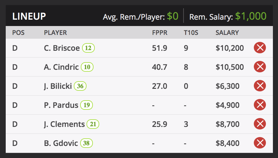This screenshot has width=278, height=158.
Task: Sort lineup by T10S column header
Action: [x=191, y=33]
